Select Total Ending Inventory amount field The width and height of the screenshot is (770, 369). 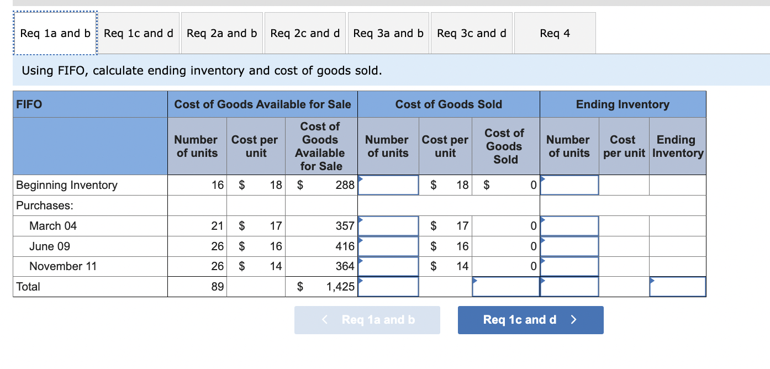click(x=678, y=287)
